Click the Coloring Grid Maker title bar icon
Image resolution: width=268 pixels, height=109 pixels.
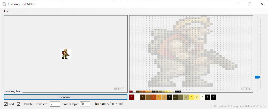coord(4,4)
